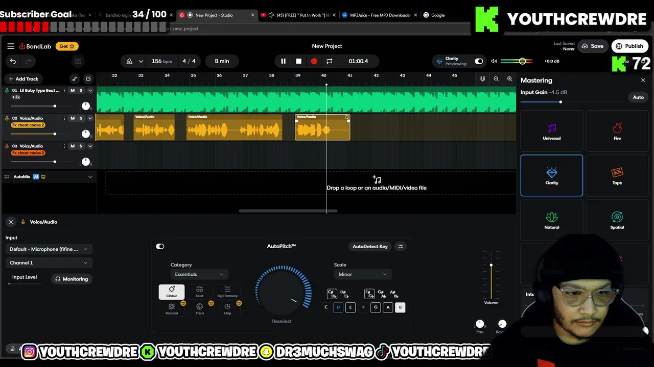Click the undo arrow icon
654x367 pixels.
[13, 61]
